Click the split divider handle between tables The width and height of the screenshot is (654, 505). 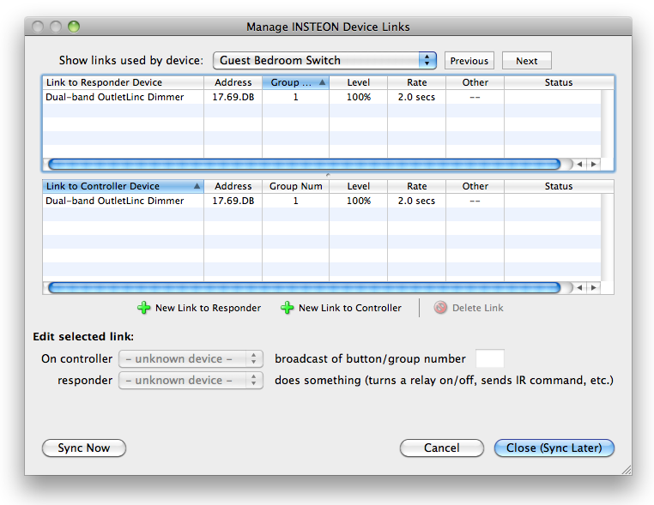328,175
